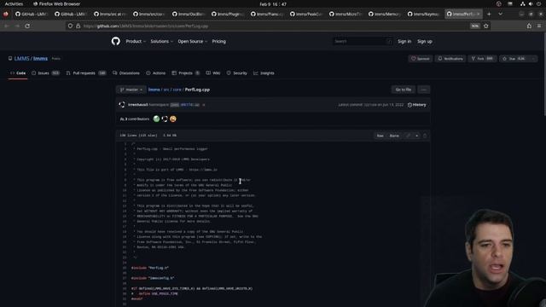Select the Code tab

point(18,73)
